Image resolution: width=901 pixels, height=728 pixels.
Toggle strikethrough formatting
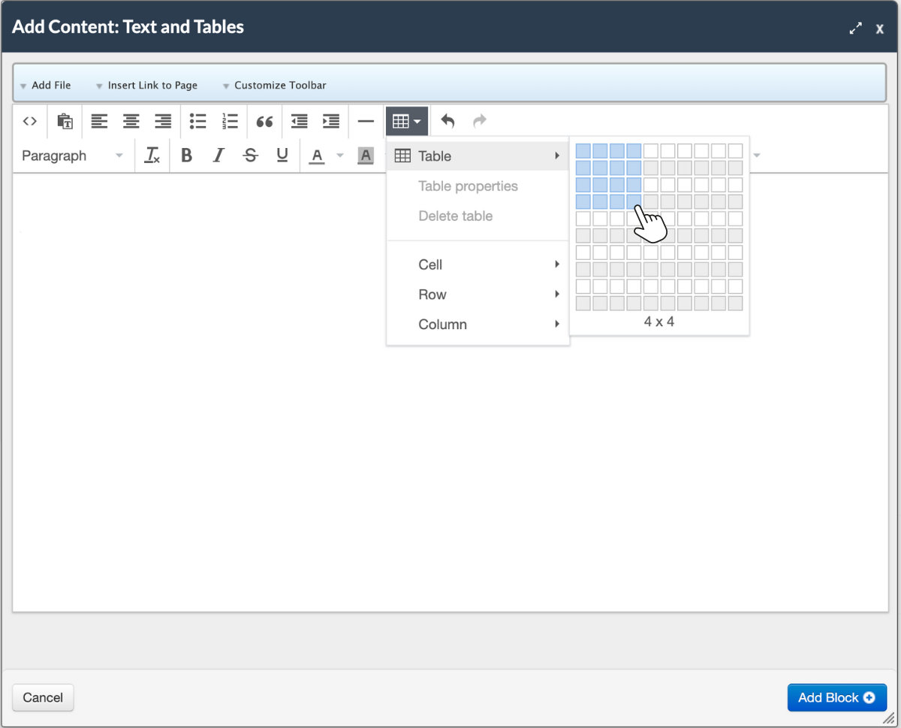pos(251,156)
